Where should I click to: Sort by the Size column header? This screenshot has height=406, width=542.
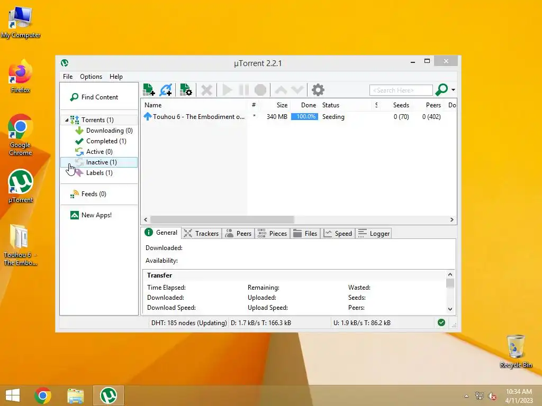[x=275, y=105]
